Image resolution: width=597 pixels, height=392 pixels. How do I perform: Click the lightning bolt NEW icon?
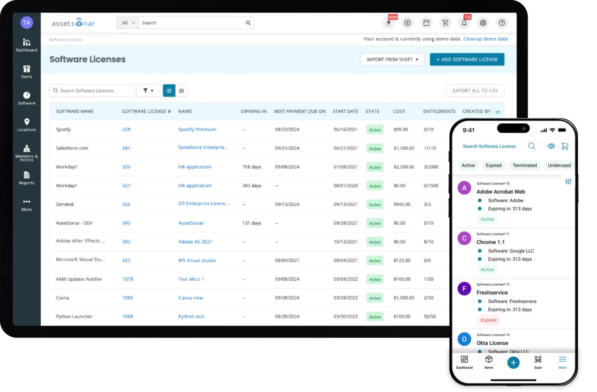coord(389,23)
